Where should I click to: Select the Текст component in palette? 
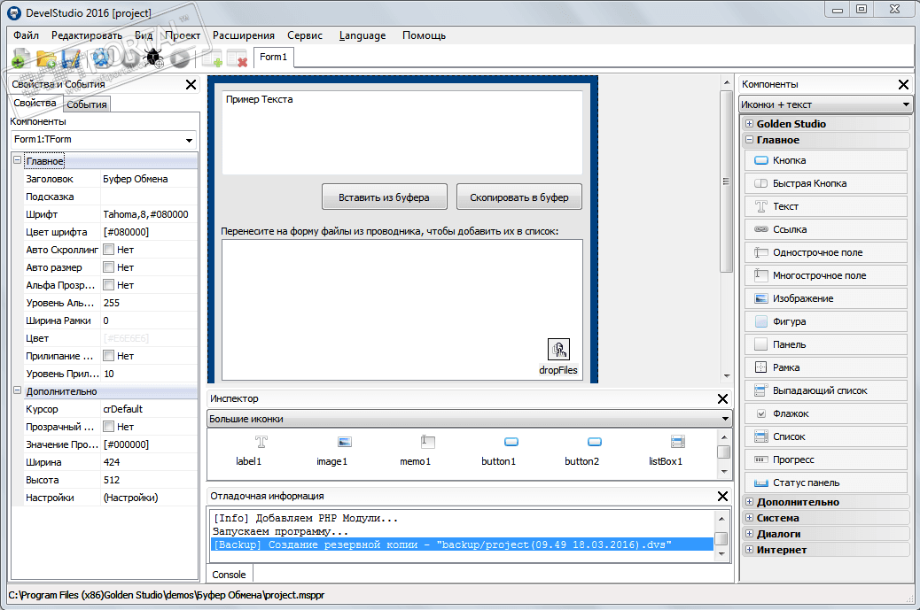coord(825,206)
